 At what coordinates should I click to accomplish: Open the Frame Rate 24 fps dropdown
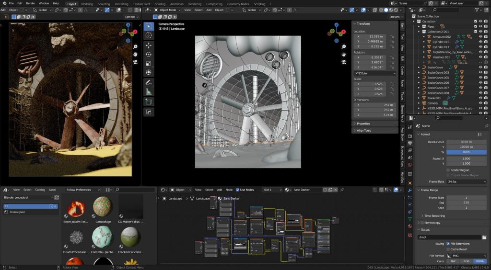pyautogui.click(x=467, y=181)
